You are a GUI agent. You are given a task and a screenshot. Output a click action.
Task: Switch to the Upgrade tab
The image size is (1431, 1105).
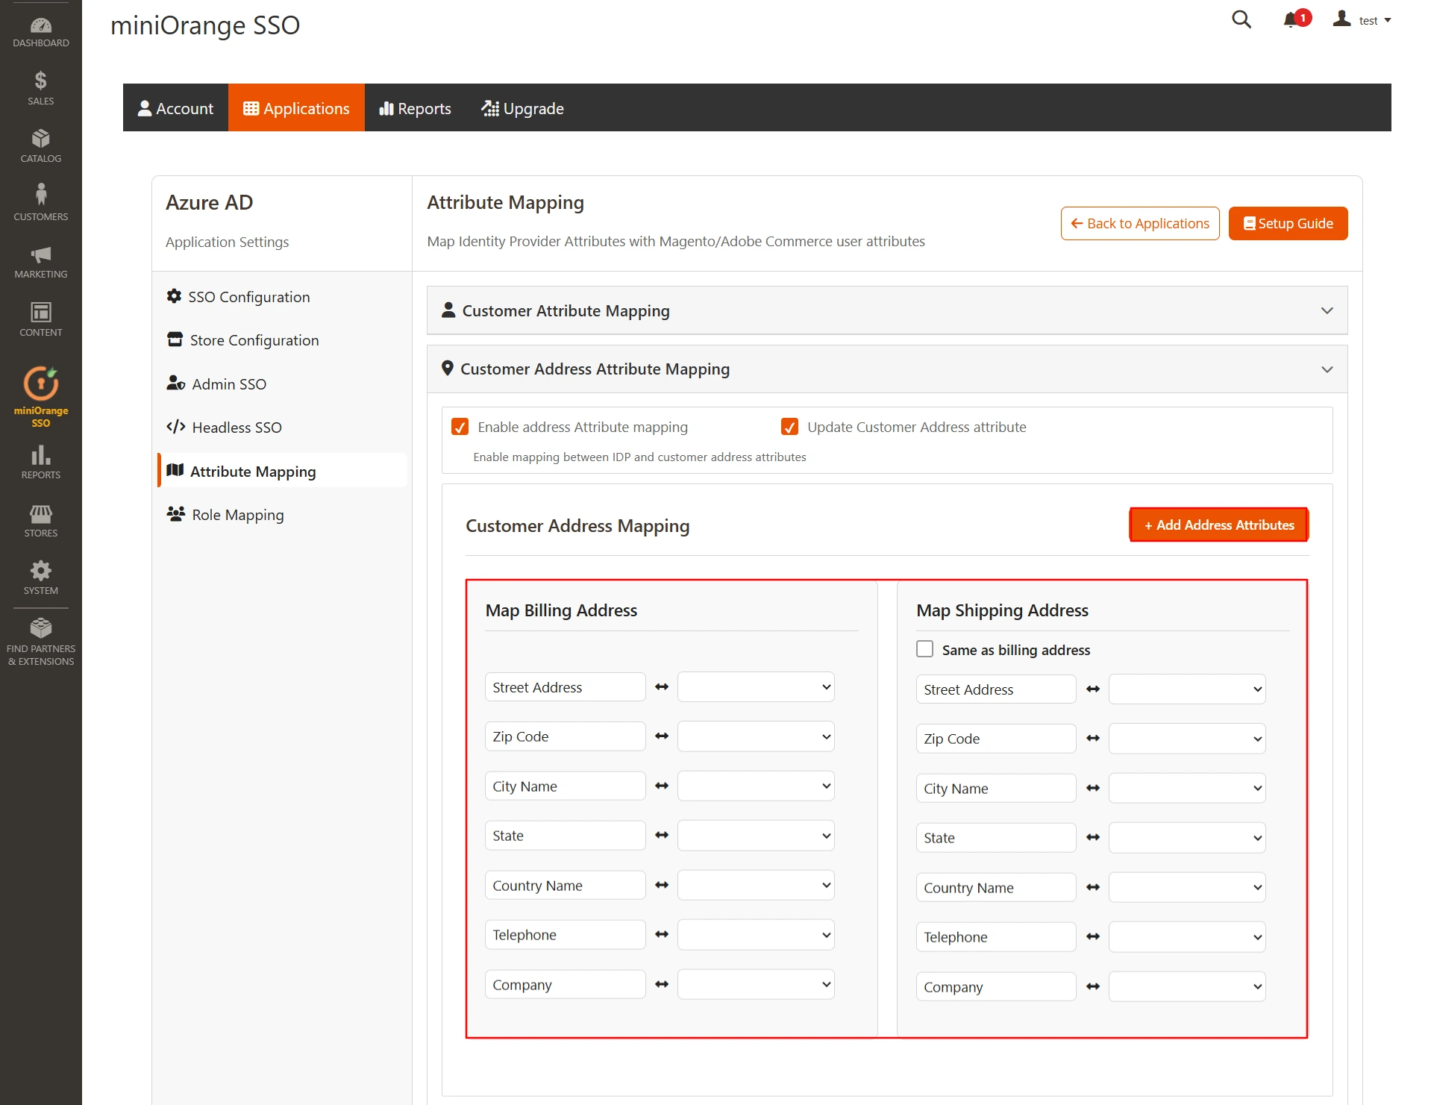(x=522, y=107)
